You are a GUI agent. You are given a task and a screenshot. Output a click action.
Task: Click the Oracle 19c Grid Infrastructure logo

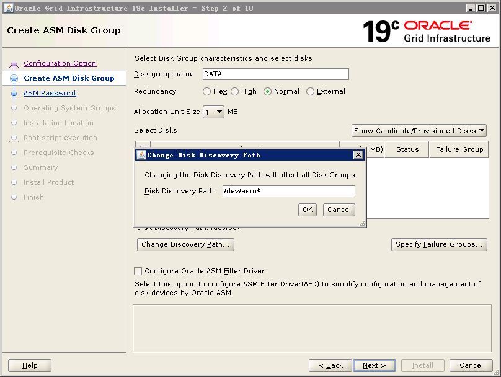tap(427, 31)
